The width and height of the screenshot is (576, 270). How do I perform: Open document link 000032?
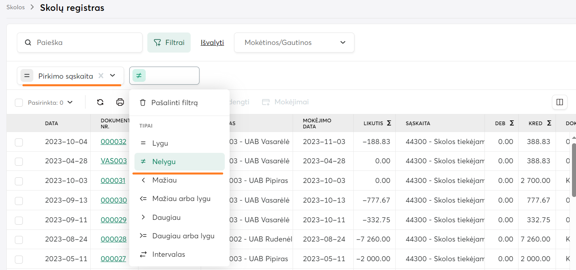pos(113,142)
